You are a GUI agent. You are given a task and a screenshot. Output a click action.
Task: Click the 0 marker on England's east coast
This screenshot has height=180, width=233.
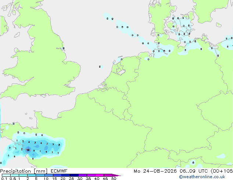click(x=64, y=48)
